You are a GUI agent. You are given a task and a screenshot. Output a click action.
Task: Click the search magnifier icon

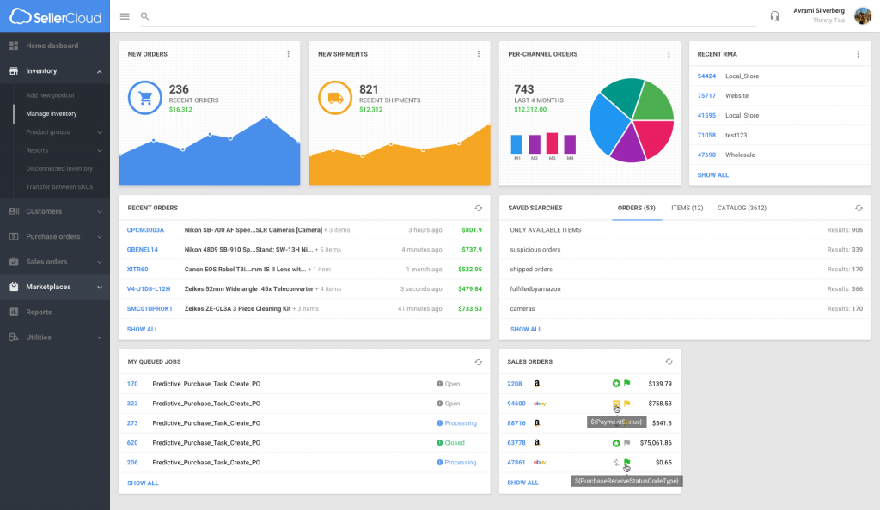click(144, 16)
